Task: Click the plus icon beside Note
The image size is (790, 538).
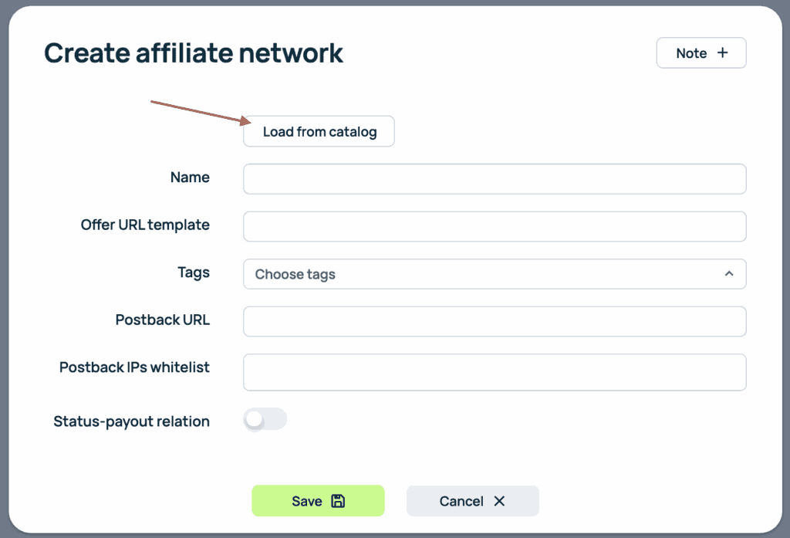Action: pyautogui.click(x=722, y=52)
